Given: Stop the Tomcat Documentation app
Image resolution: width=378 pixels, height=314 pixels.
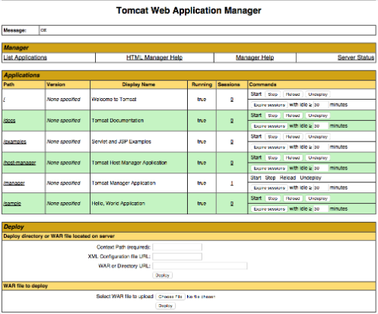Looking at the screenshot, I should (x=273, y=116).
